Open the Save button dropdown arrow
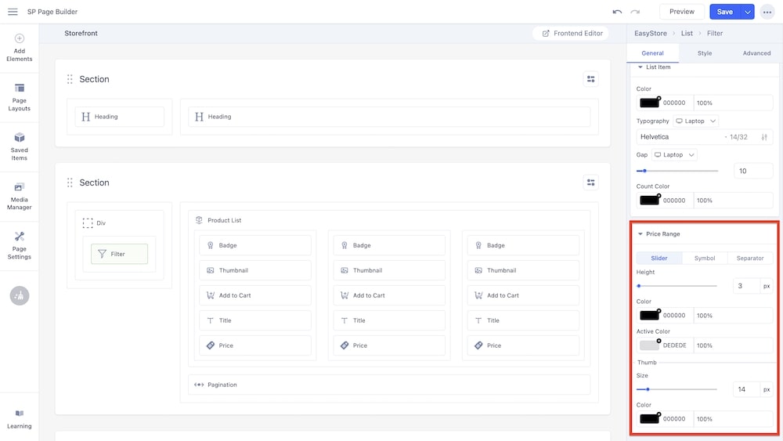The width and height of the screenshot is (783, 441). click(x=748, y=12)
